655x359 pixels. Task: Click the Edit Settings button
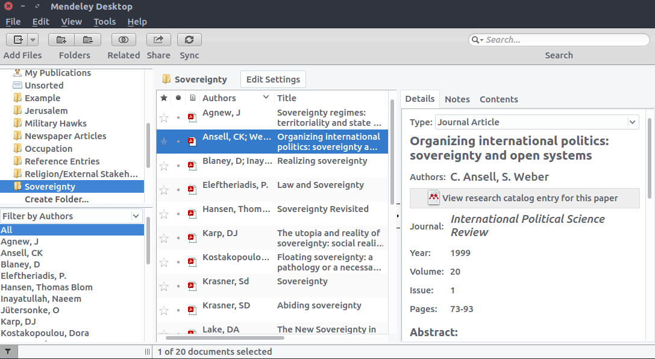273,80
